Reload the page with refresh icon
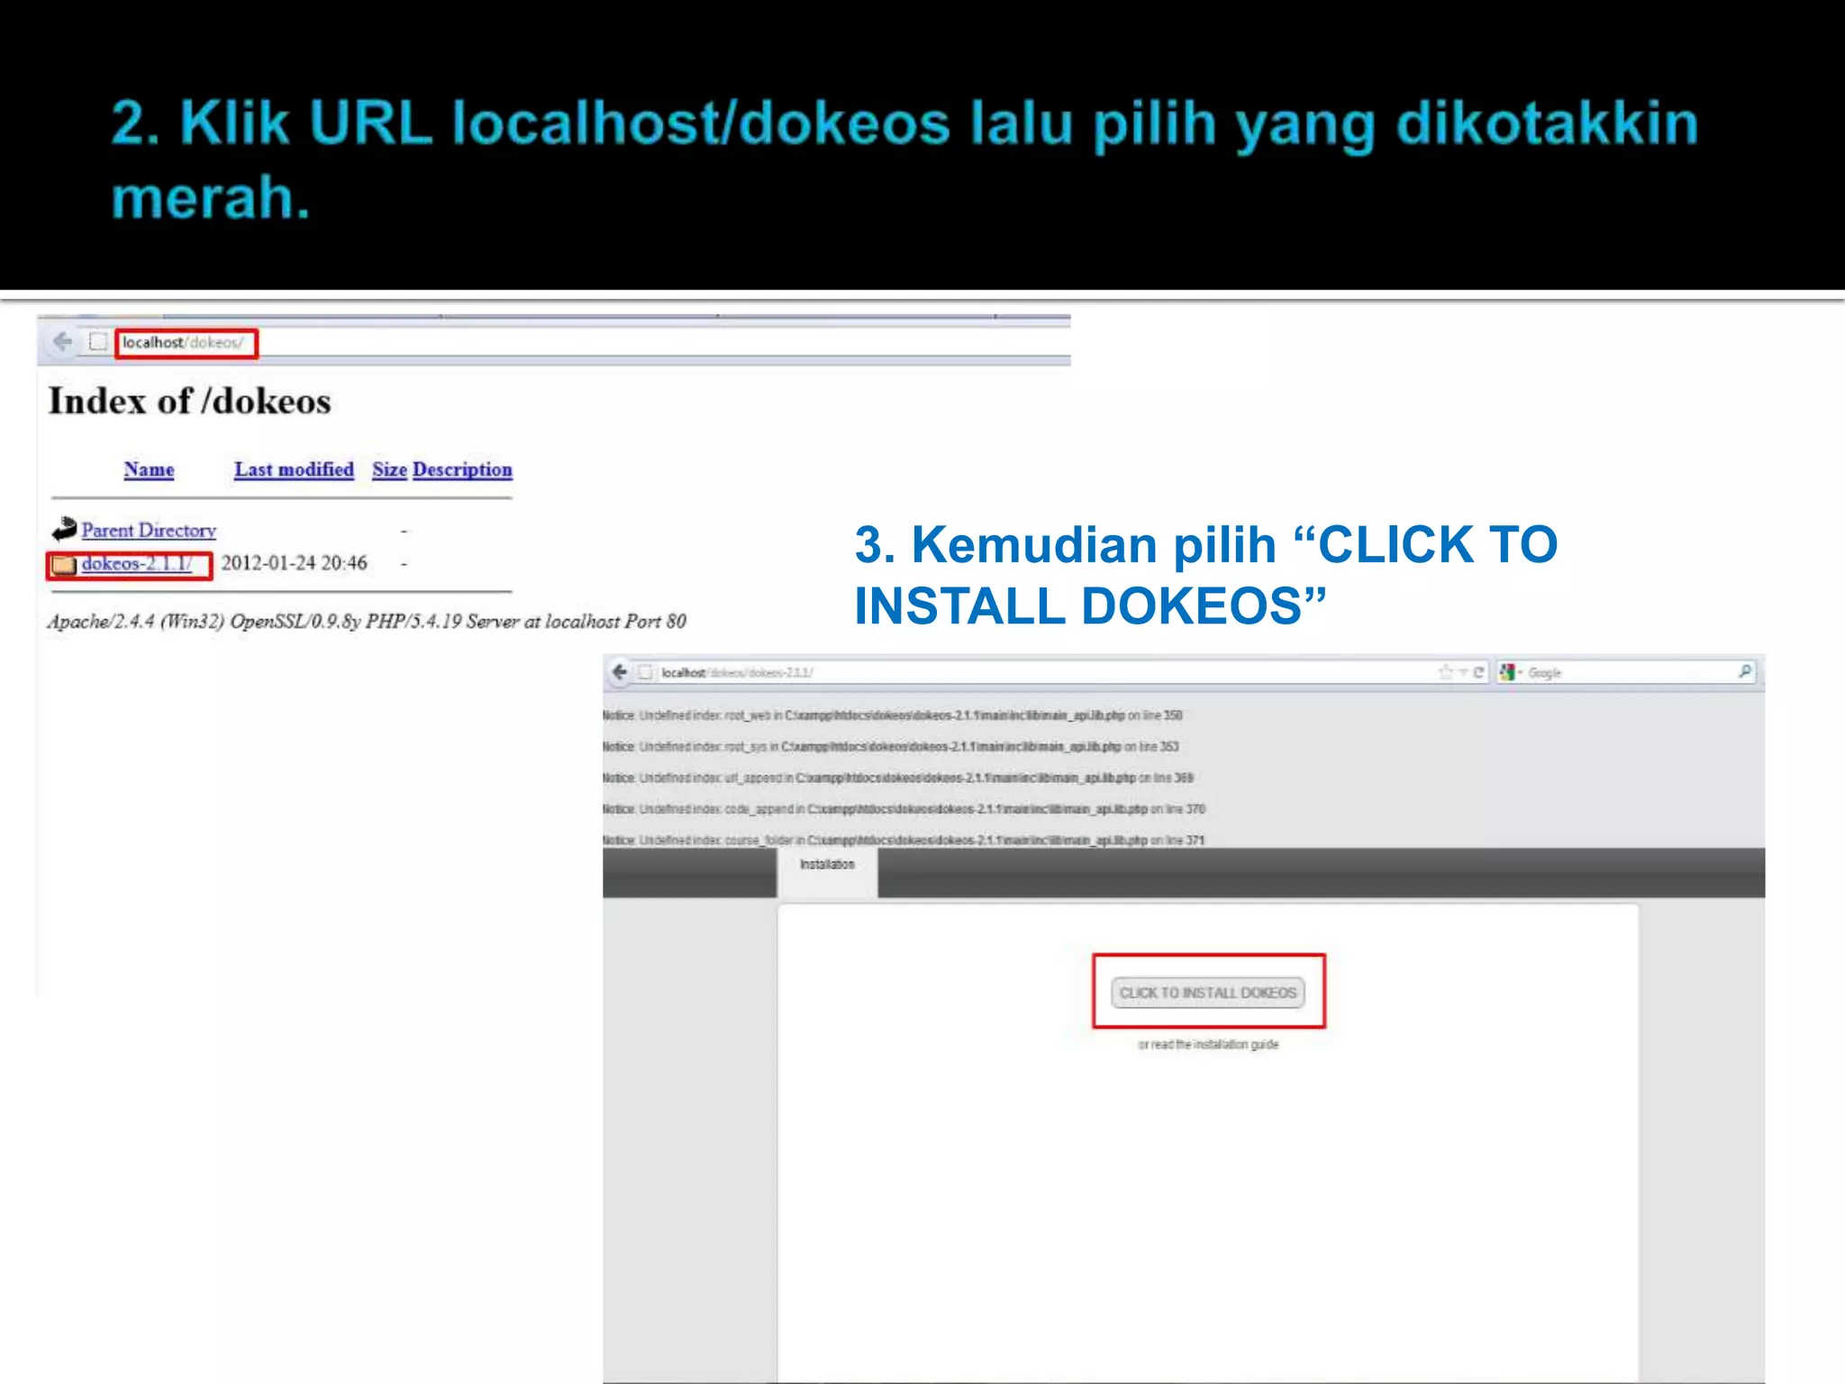Viewport: 1845px width, 1384px height. click(x=1478, y=672)
